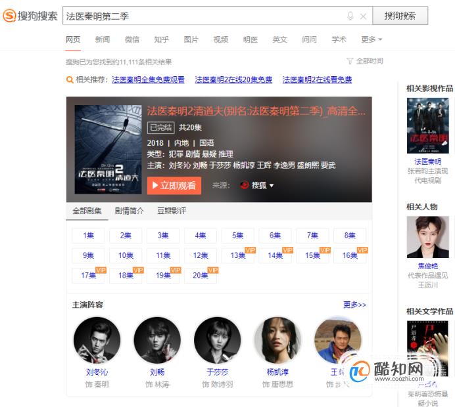This screenshot has width=455, height=407.
Task: Open the 法医秦明2清道夫 title link
Action: [x=256, y=111]
